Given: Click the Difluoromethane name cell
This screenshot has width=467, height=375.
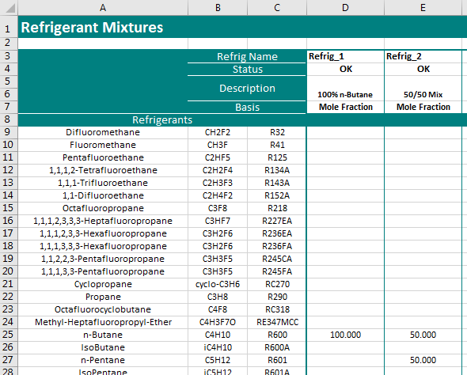Looking at the screenshot, I should [x=103, y=132].
